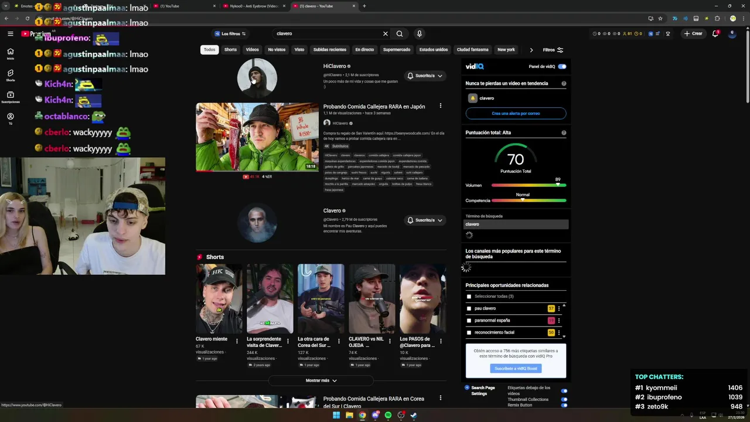Open the Tú profile sidebar icon
This screenshot has width=750, height=422.
pyautogui.click(x=11, y=118)
